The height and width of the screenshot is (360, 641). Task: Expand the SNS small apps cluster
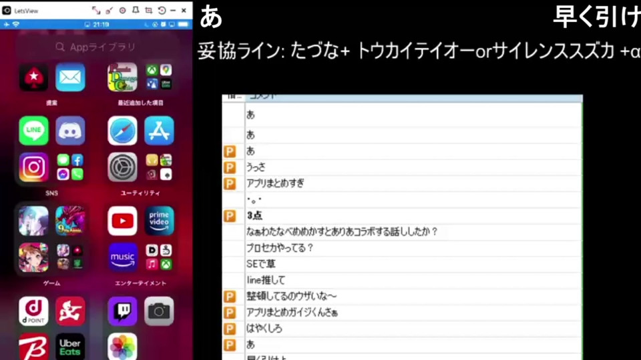70,167
